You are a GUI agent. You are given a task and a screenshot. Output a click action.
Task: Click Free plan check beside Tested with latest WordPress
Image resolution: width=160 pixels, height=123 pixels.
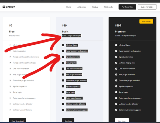(x=10, y=63)
